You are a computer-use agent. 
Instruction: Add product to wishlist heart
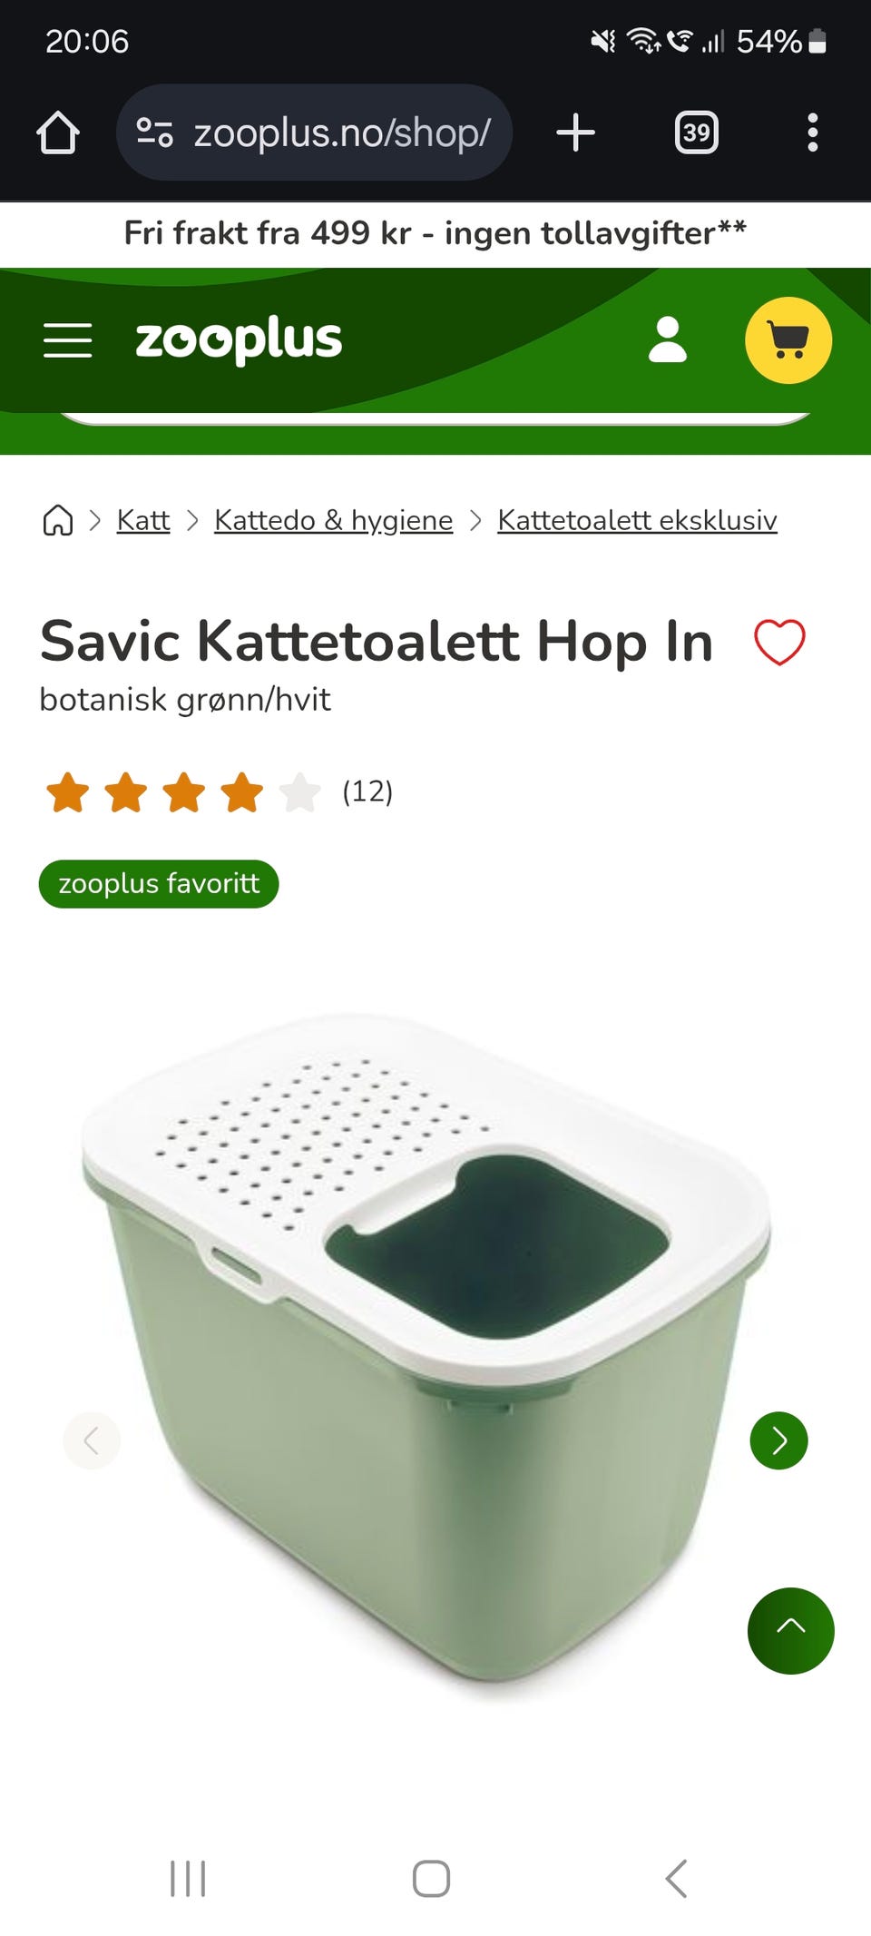(779, 643)
